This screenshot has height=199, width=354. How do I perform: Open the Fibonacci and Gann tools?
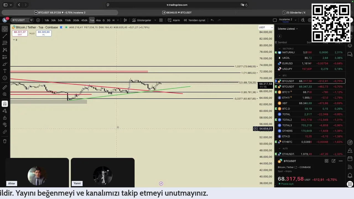pyautogui.click(x=5, y=43)
